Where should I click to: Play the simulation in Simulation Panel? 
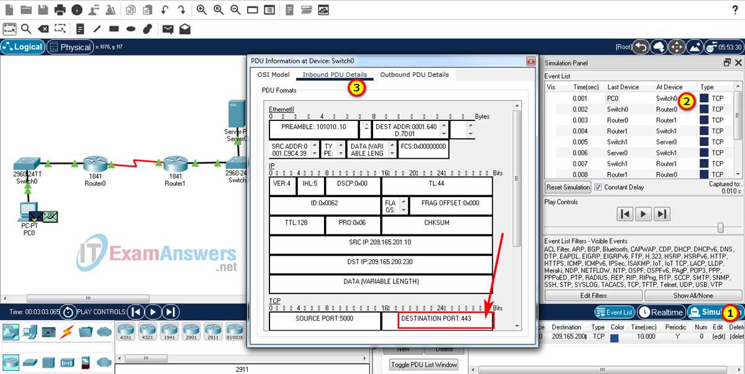643,214
